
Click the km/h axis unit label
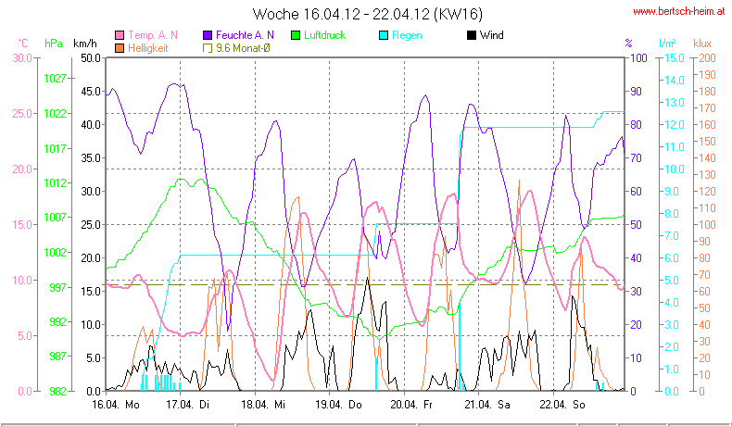click(x=85, y=44)
